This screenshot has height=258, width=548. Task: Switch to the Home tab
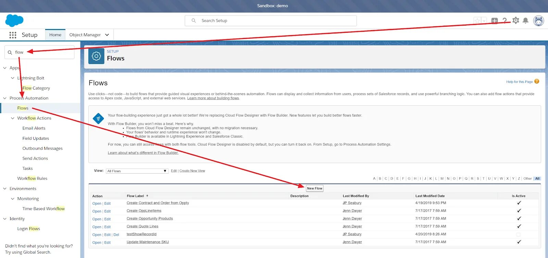(x=55, y=35)
